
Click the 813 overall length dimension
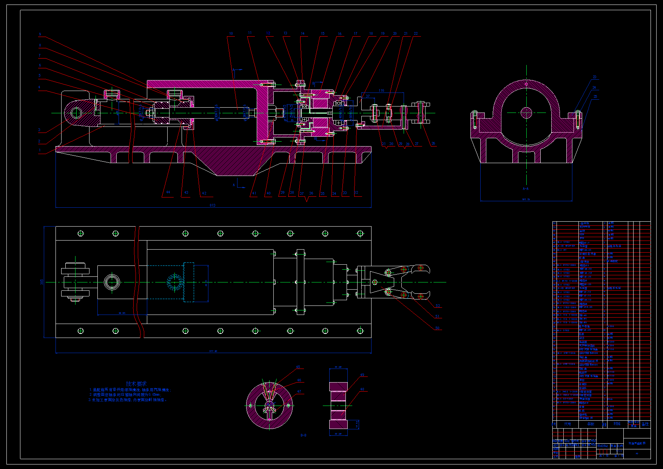[x=213, y=205]
